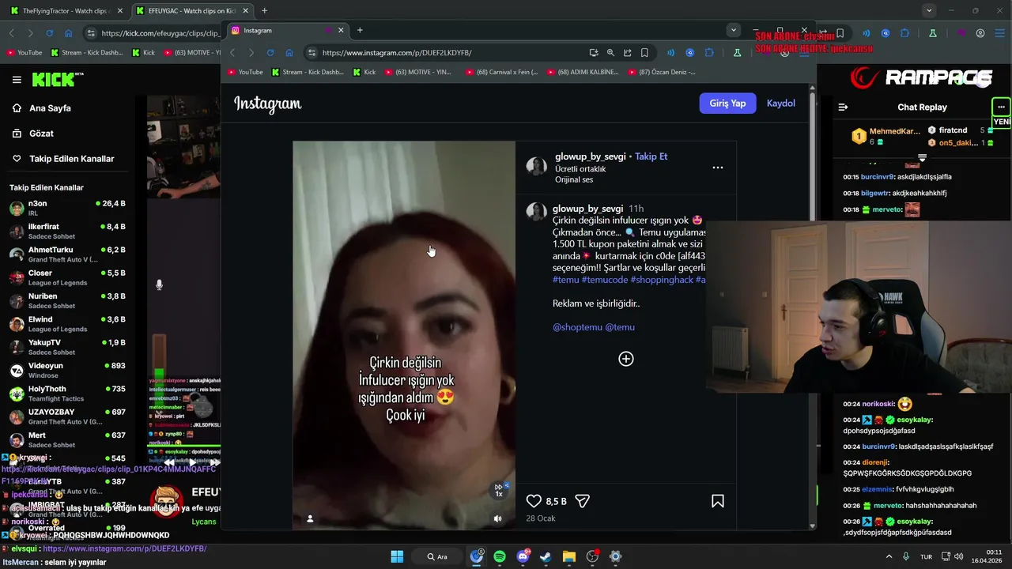1012x569 pixels.
Task: Switch to the TheFlyingTractor tab
Action: point(65,11)
